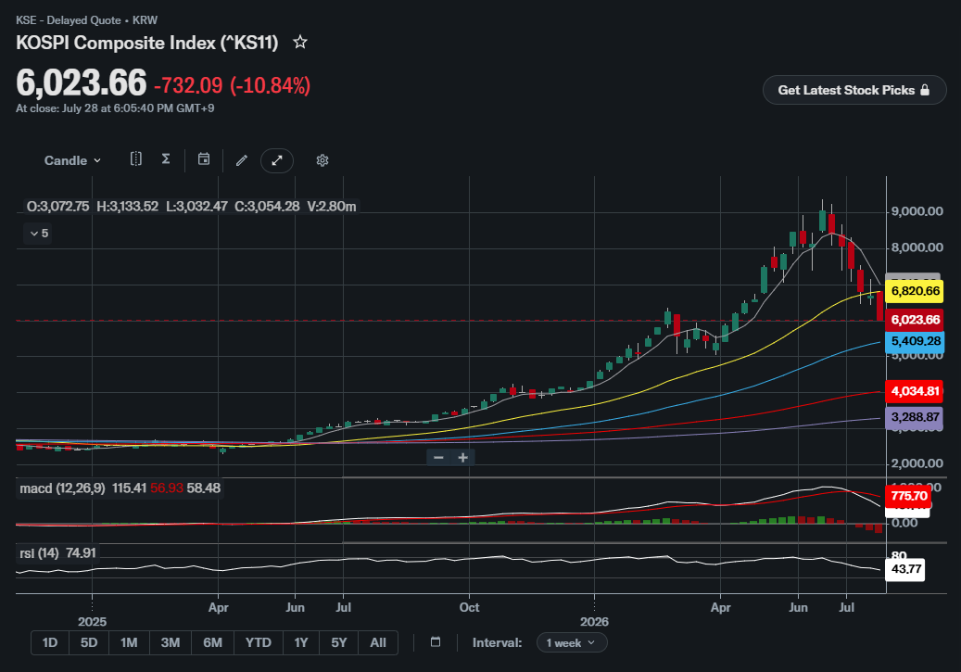961x672 pixels.
Task: Select the 5Y time range
Action: point(339,642)
